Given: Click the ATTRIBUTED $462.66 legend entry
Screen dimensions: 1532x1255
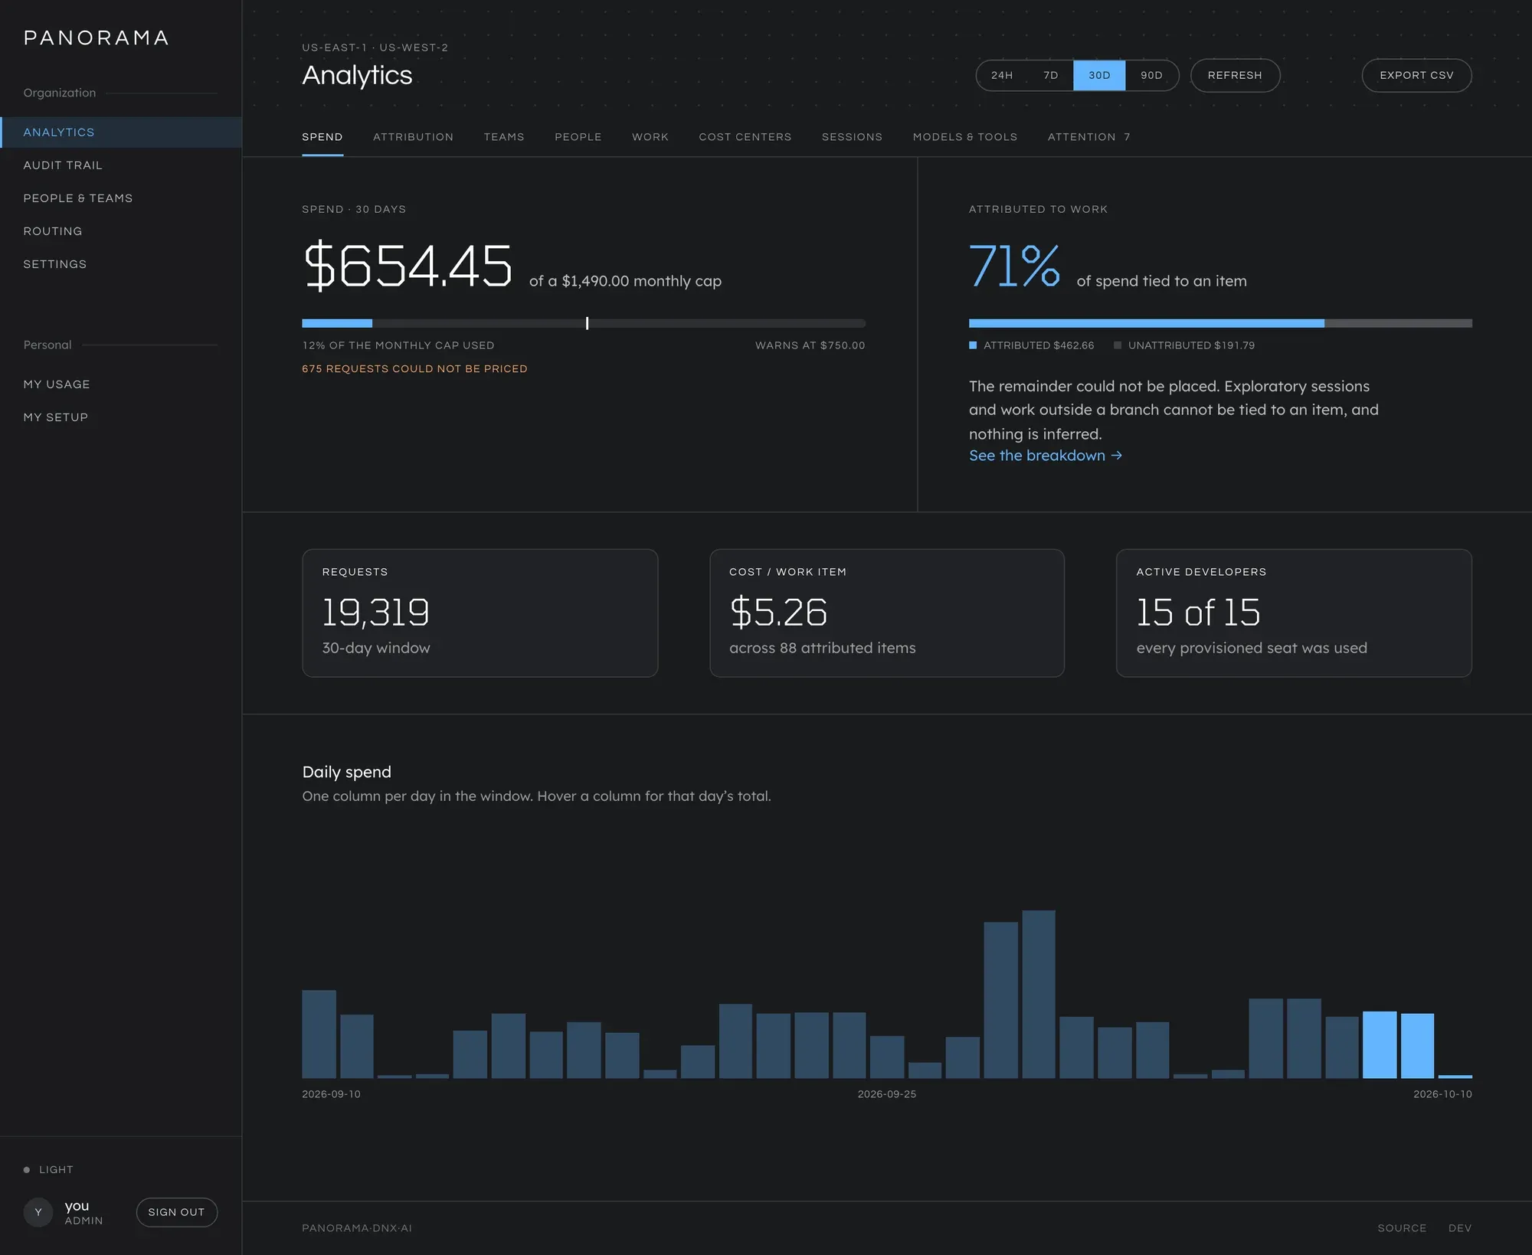Looking at the screenshot, I should pos(1032,345).
